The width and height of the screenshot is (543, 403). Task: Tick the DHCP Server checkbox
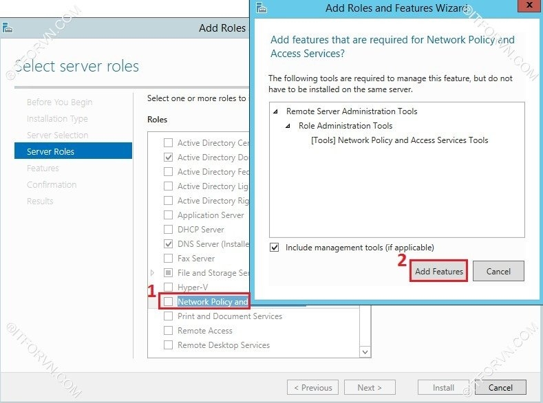[x=168, y=230]
